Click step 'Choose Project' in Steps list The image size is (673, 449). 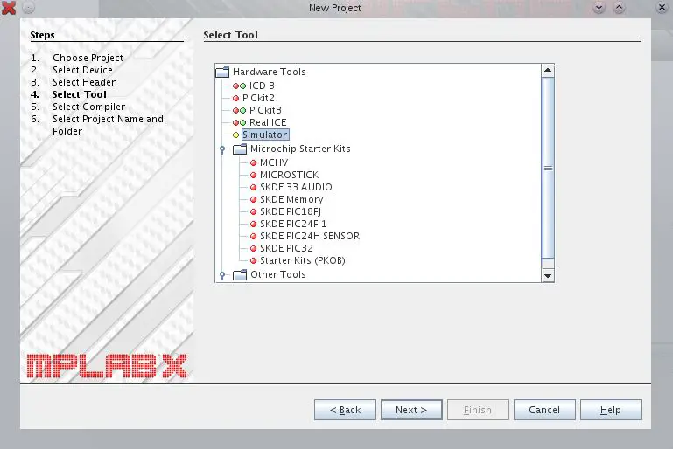point(88,58)
